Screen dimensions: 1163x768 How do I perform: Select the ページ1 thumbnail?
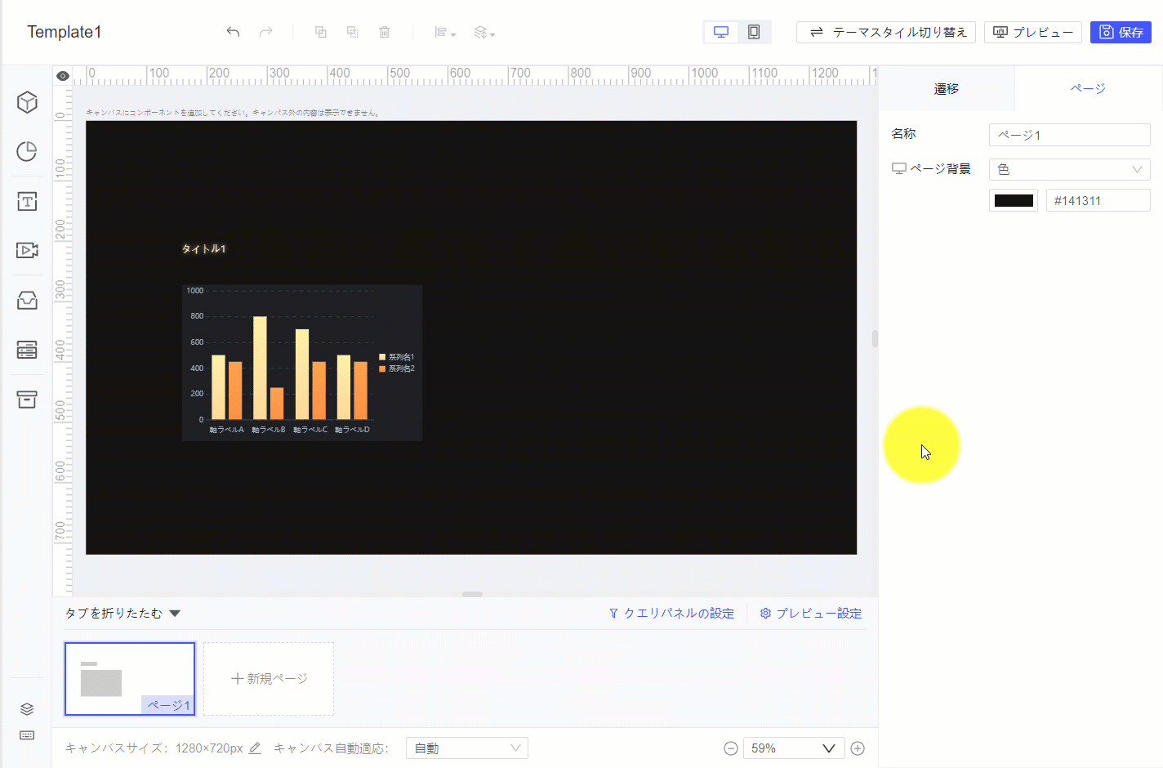tap(130, 679)
